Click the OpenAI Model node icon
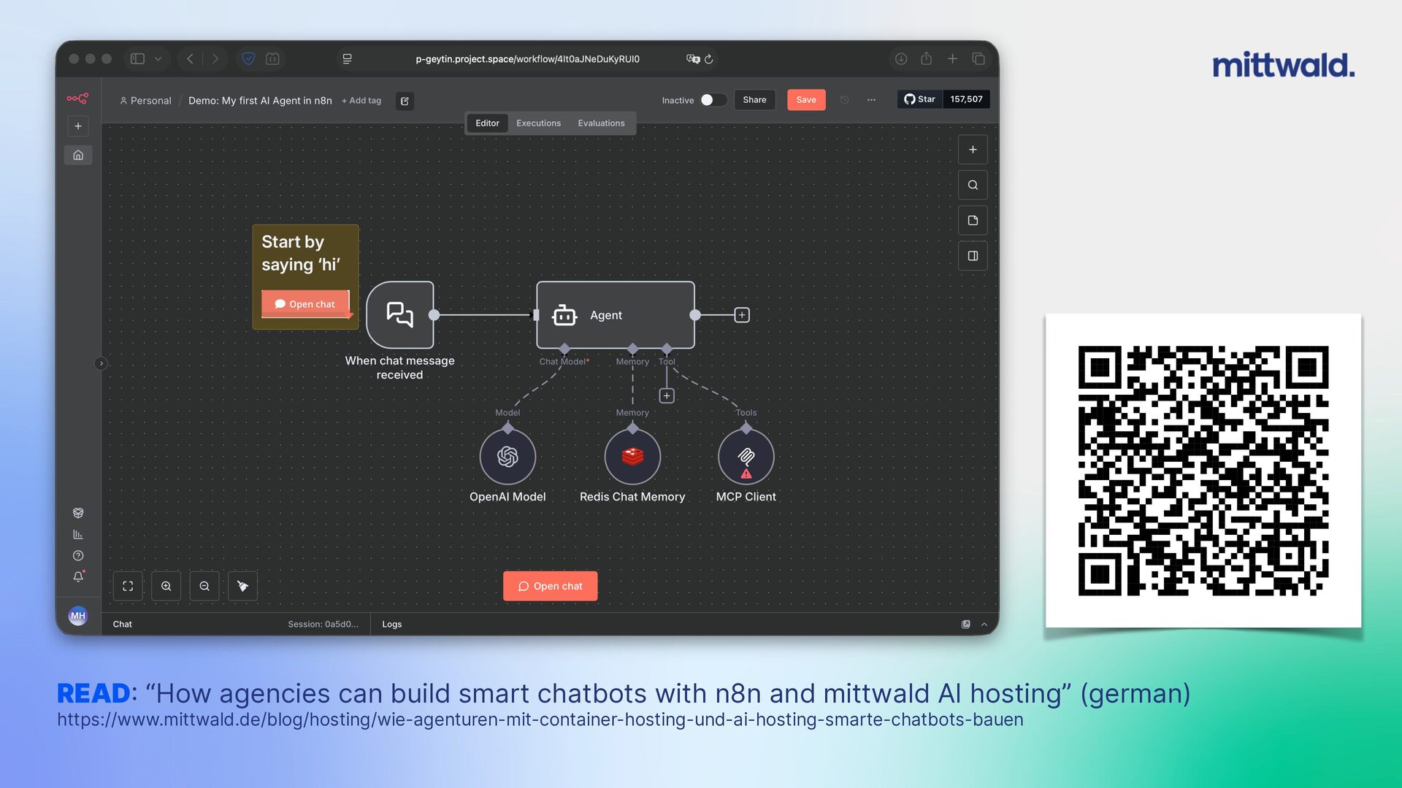The width and height of the screenshot is (1402, 788). click(507, 457)
